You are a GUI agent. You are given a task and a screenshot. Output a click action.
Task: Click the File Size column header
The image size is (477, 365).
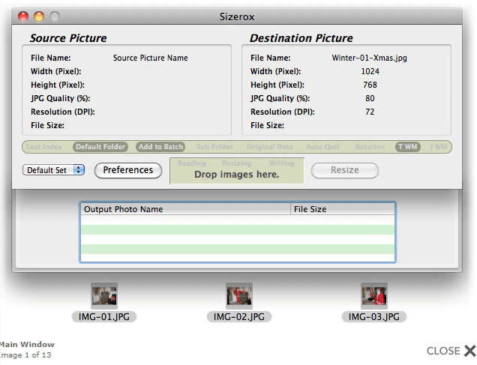click(x=342, y=210)
